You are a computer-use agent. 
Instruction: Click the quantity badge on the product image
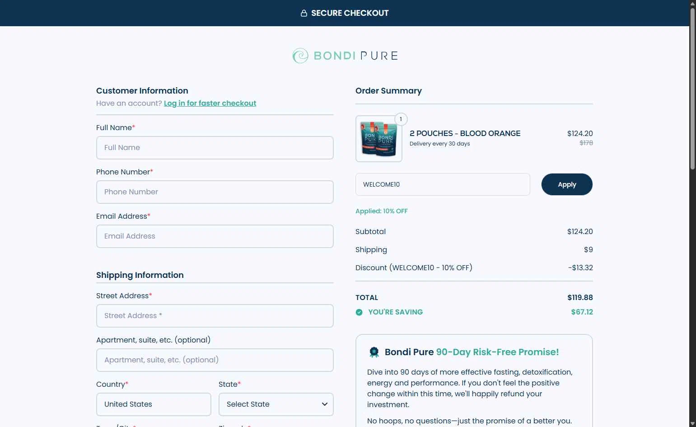(x=401, y=119)
